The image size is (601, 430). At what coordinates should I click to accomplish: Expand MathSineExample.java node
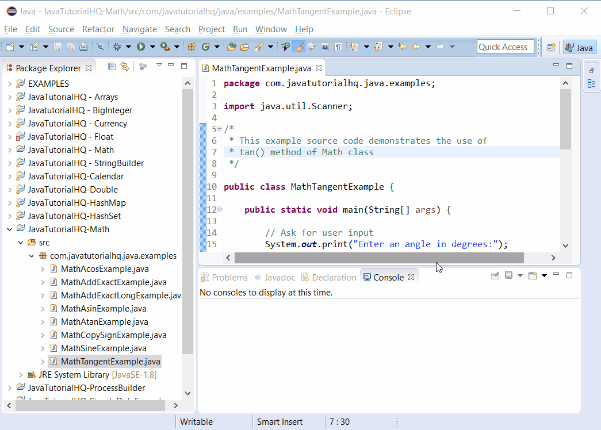[x=43, y=348]
